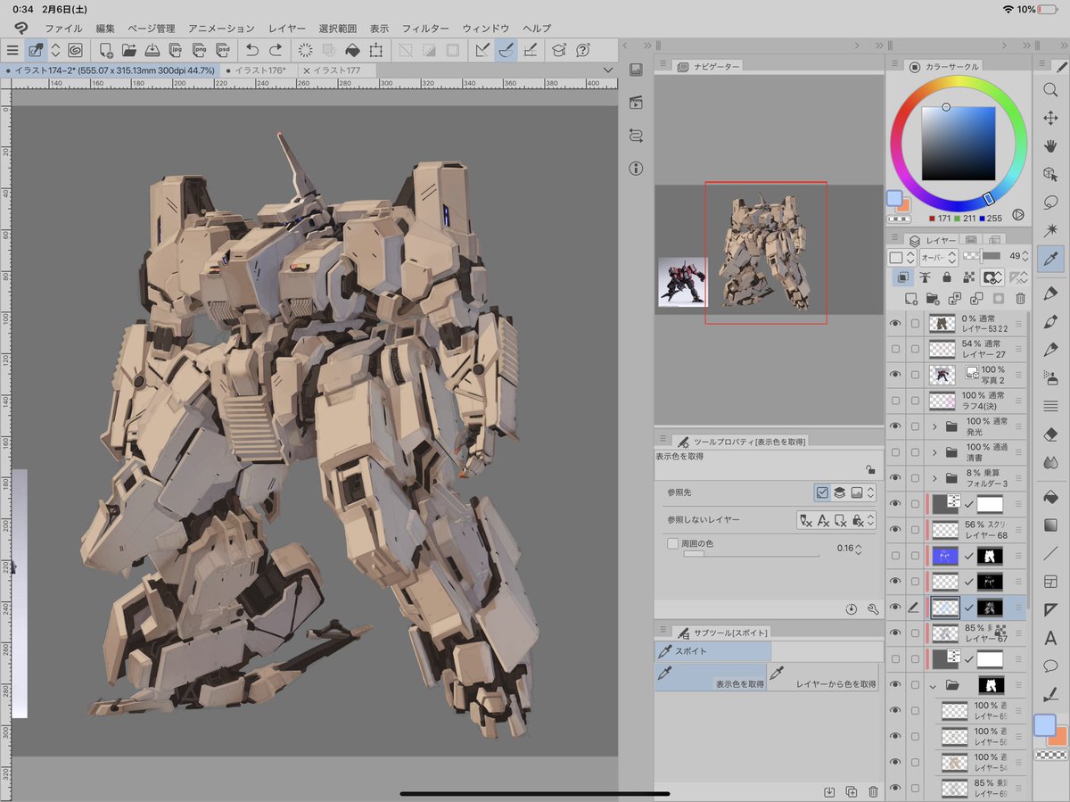Expand the 清書 layer folder
Viewport: 1070px width, 802px height.
click(x=934, y=452)
